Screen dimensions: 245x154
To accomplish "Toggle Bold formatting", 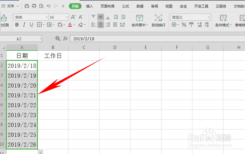I will pos(17,25).
